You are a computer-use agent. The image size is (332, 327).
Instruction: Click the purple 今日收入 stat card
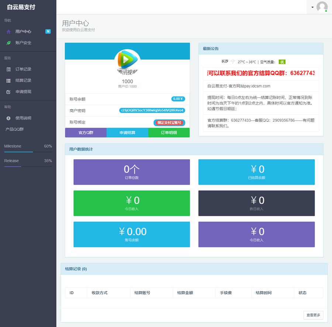[x=256, y=234]
